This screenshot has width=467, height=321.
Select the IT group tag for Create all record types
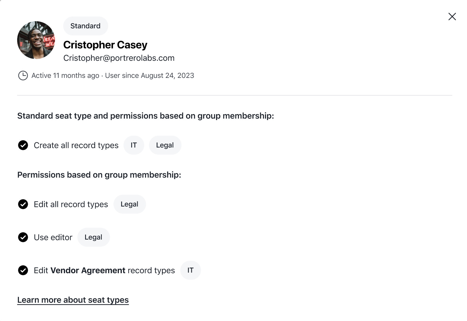(x=134, y=145)
